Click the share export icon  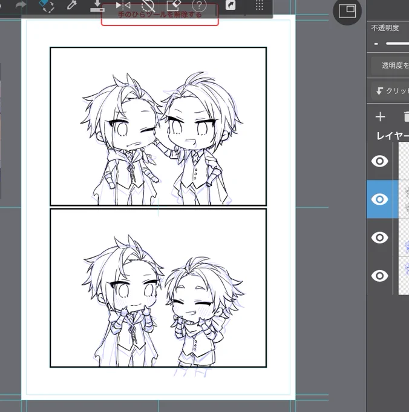pyautogui.click(x=231, y=5)
